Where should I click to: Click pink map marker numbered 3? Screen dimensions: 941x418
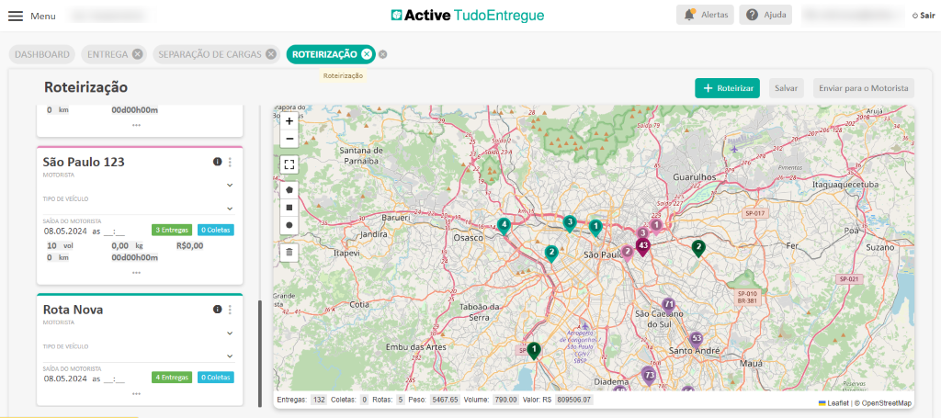point(642,232)
